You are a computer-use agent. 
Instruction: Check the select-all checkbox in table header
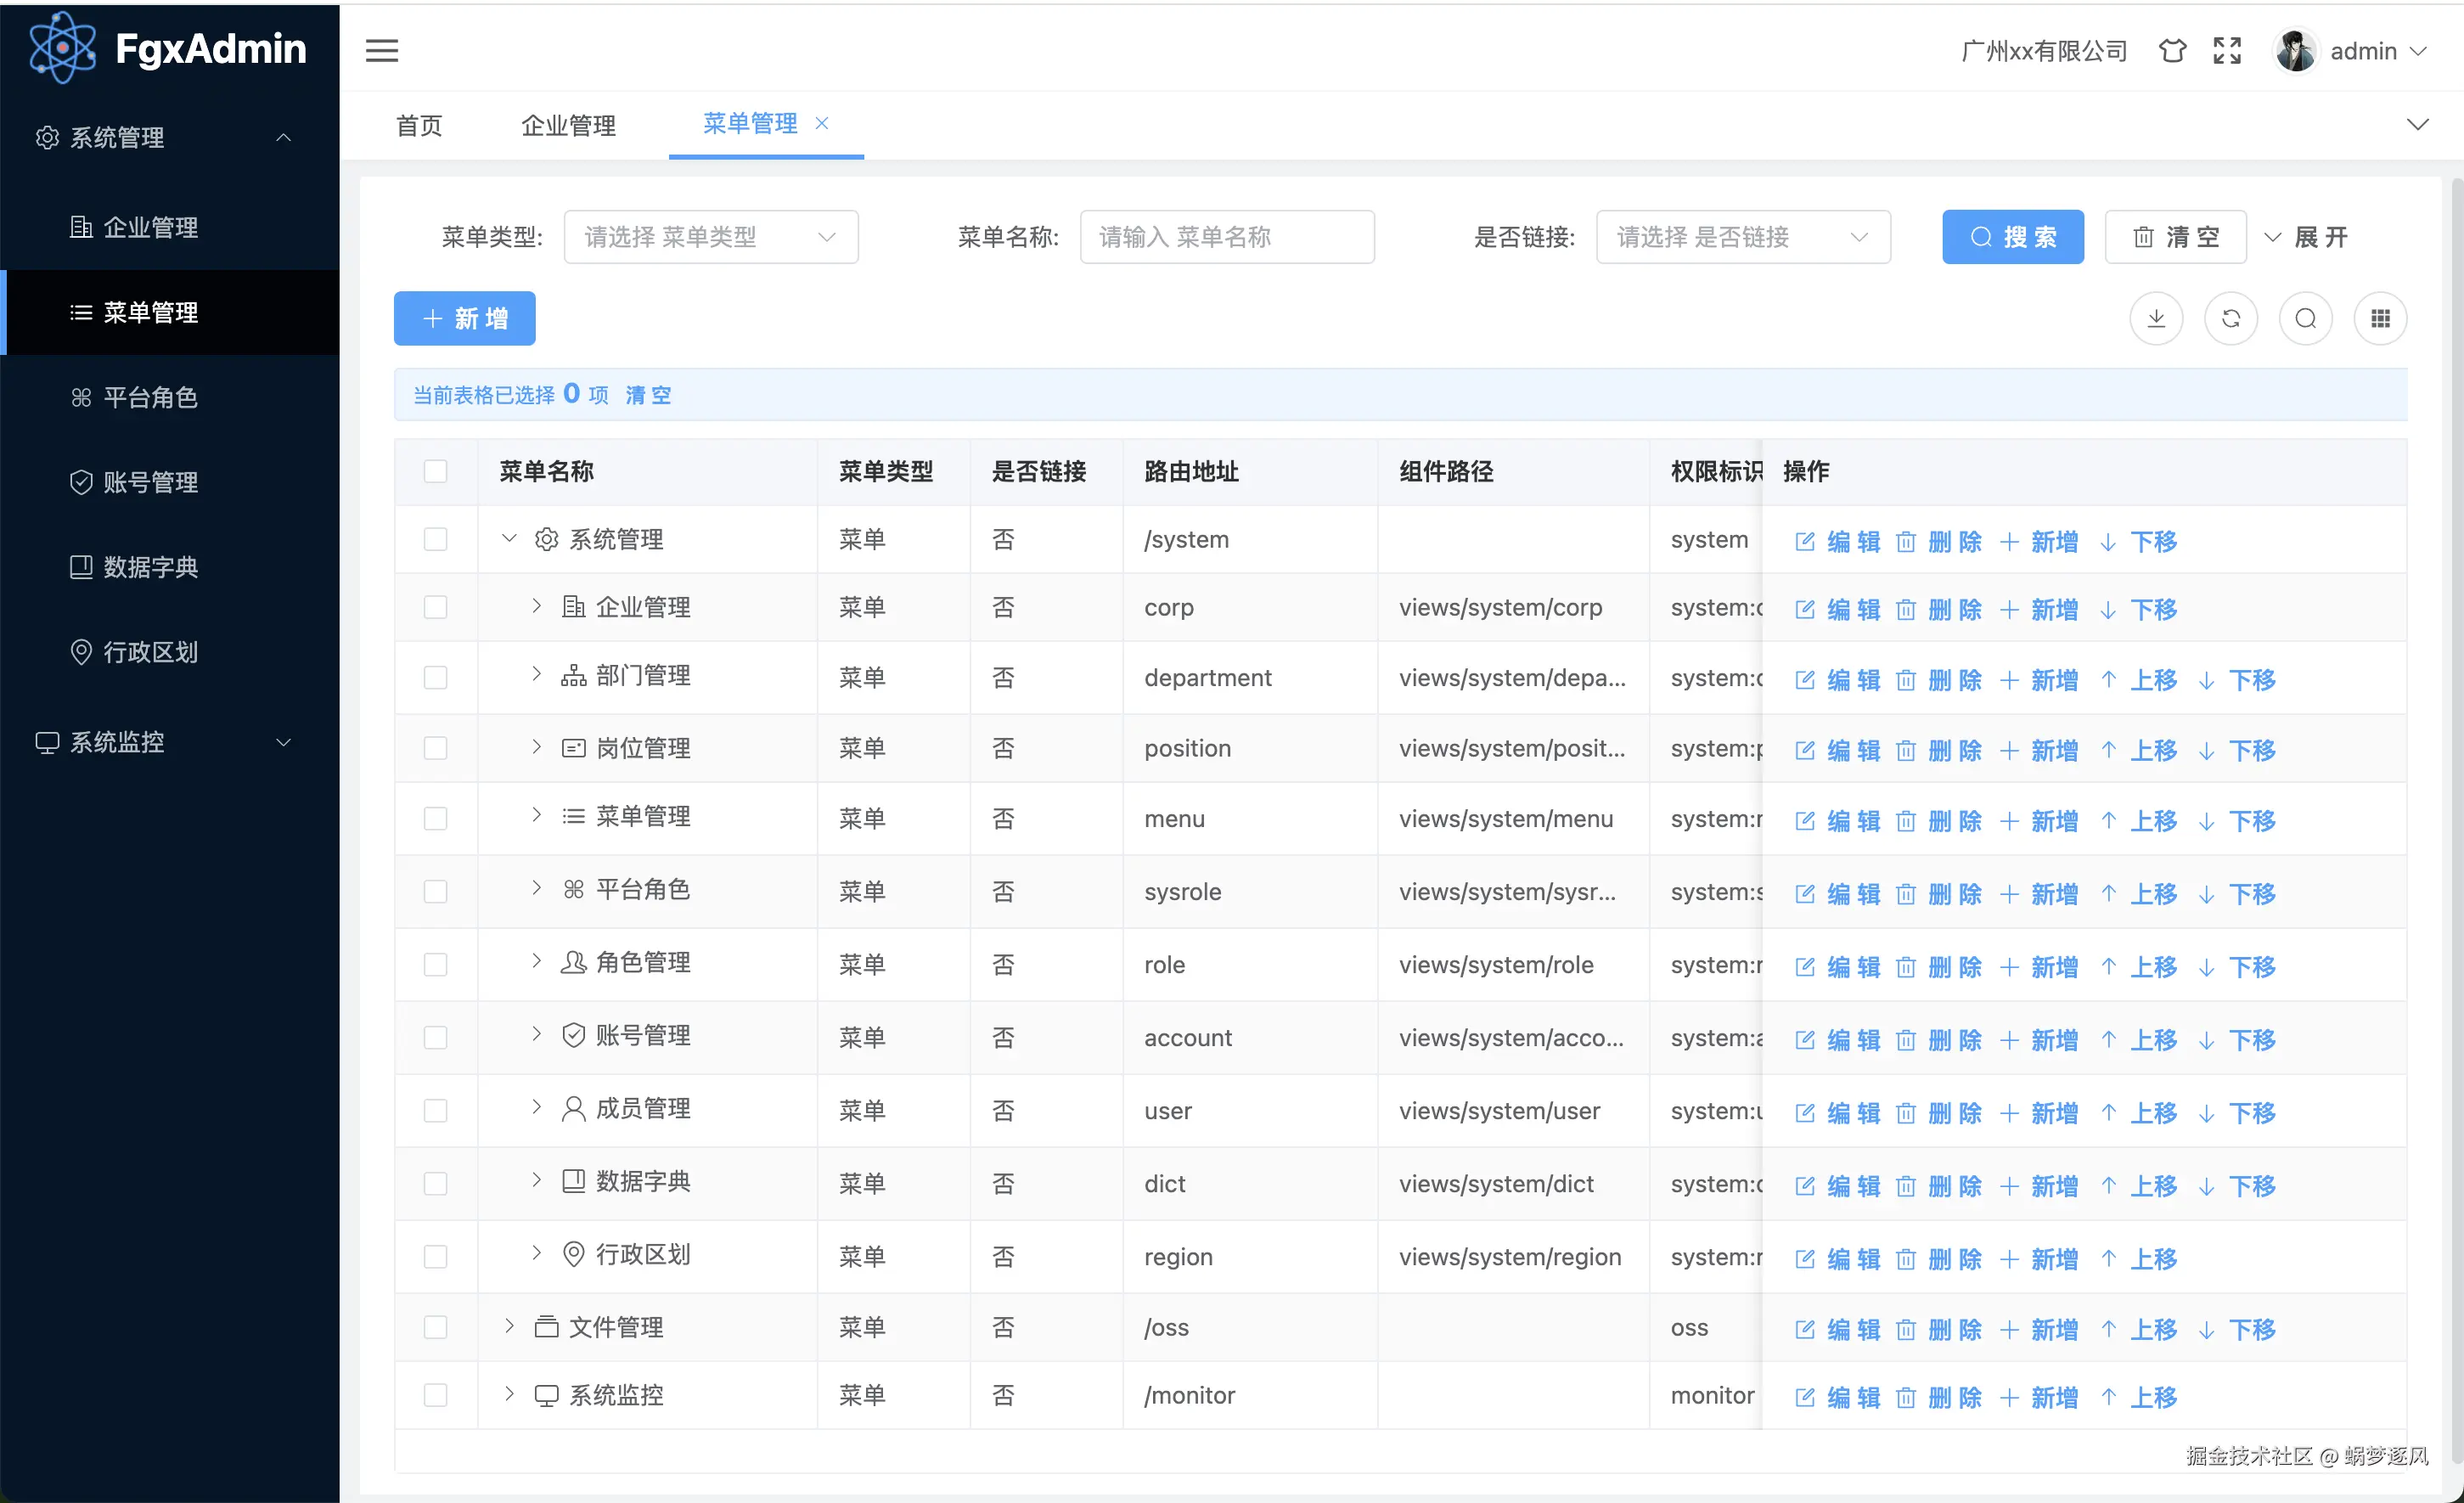tap(435, 471)
